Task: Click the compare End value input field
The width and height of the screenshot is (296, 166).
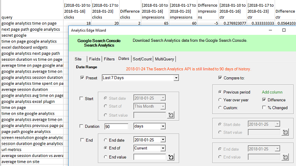Action: coord(264,157)
